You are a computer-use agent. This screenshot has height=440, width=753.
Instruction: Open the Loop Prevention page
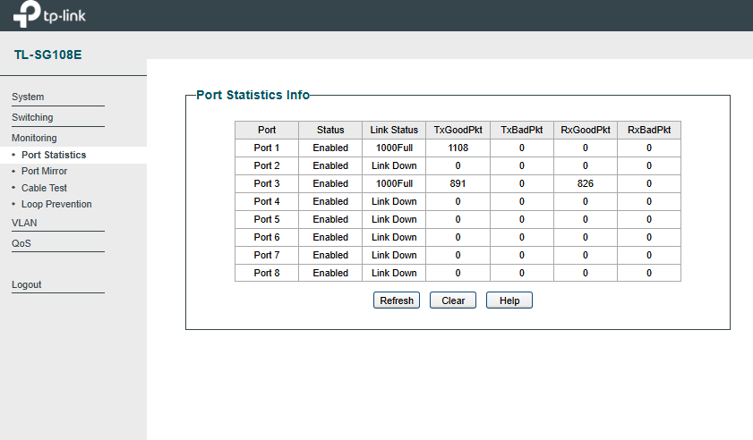tap(56, 205)
